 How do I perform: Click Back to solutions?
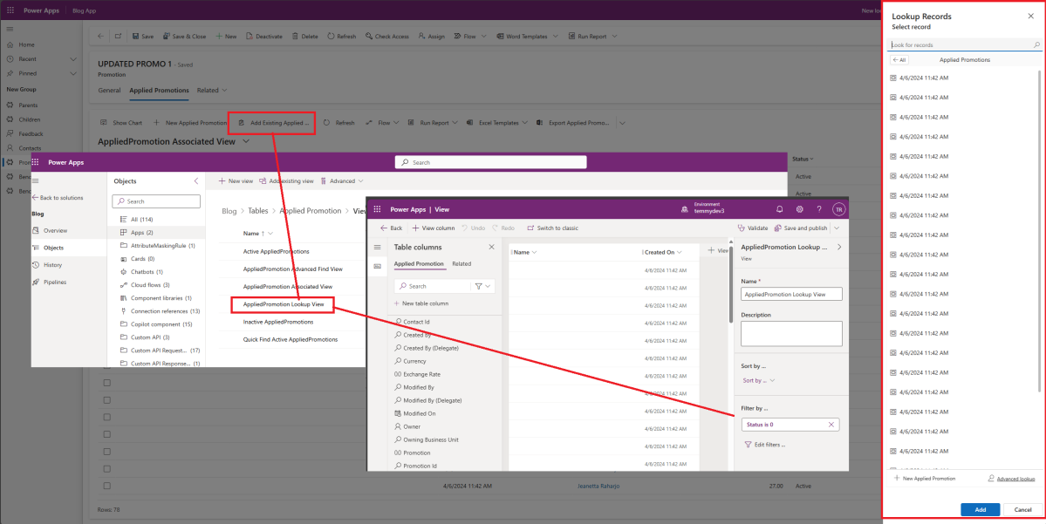pos(58,198)
